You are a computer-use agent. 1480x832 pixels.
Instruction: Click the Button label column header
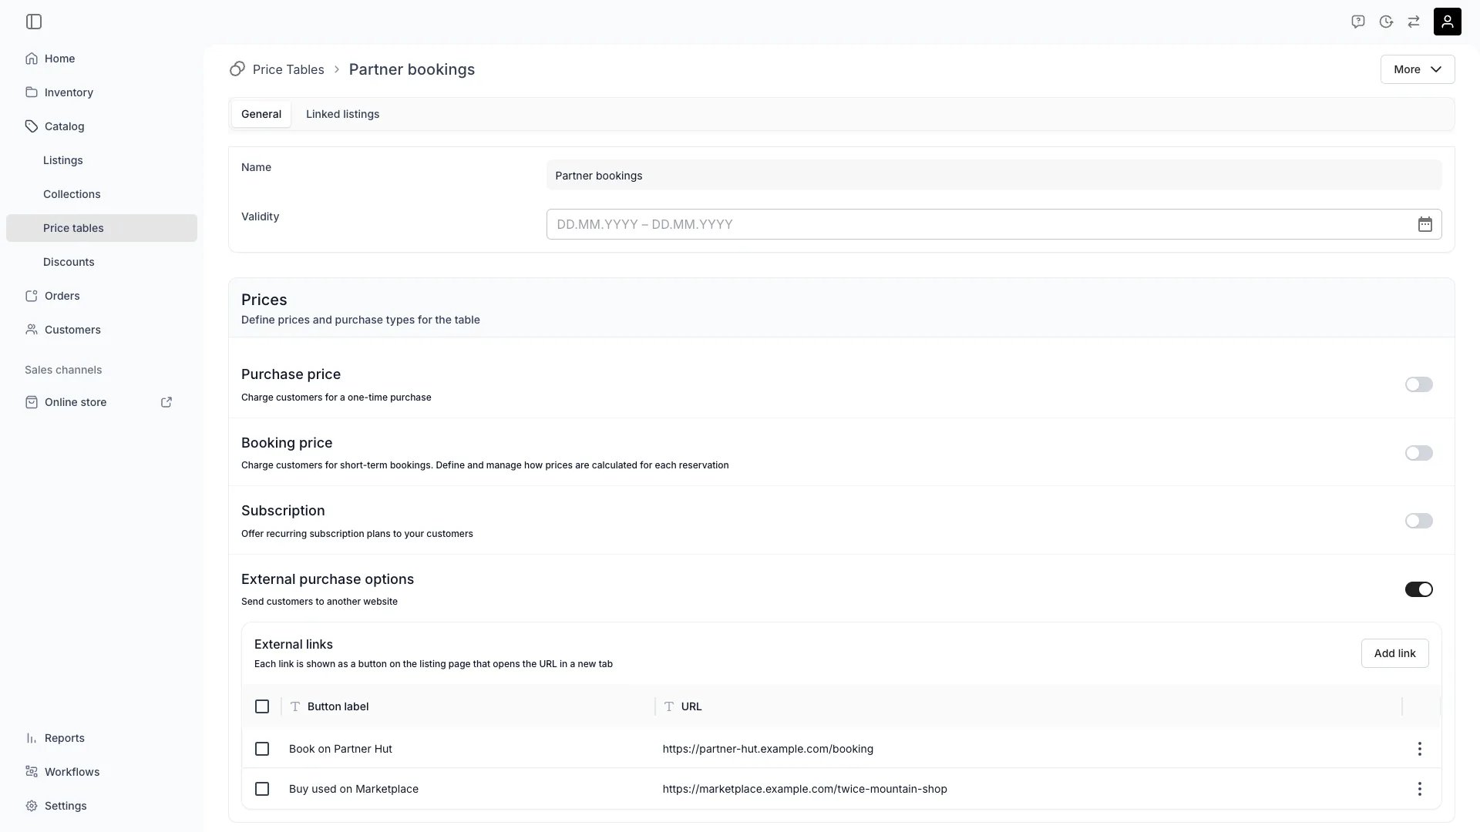[468, 706]
